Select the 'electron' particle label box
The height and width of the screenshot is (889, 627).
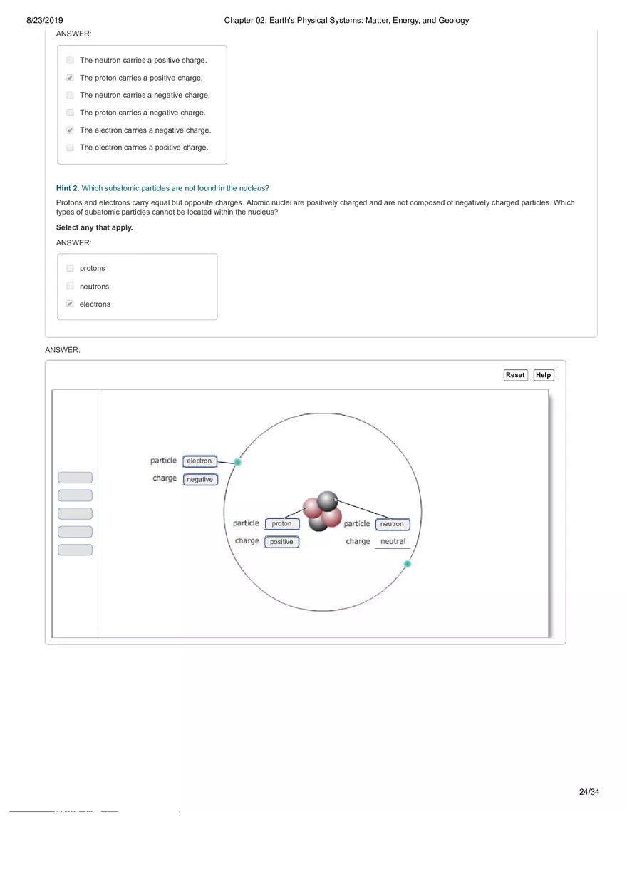coord(199,461)
